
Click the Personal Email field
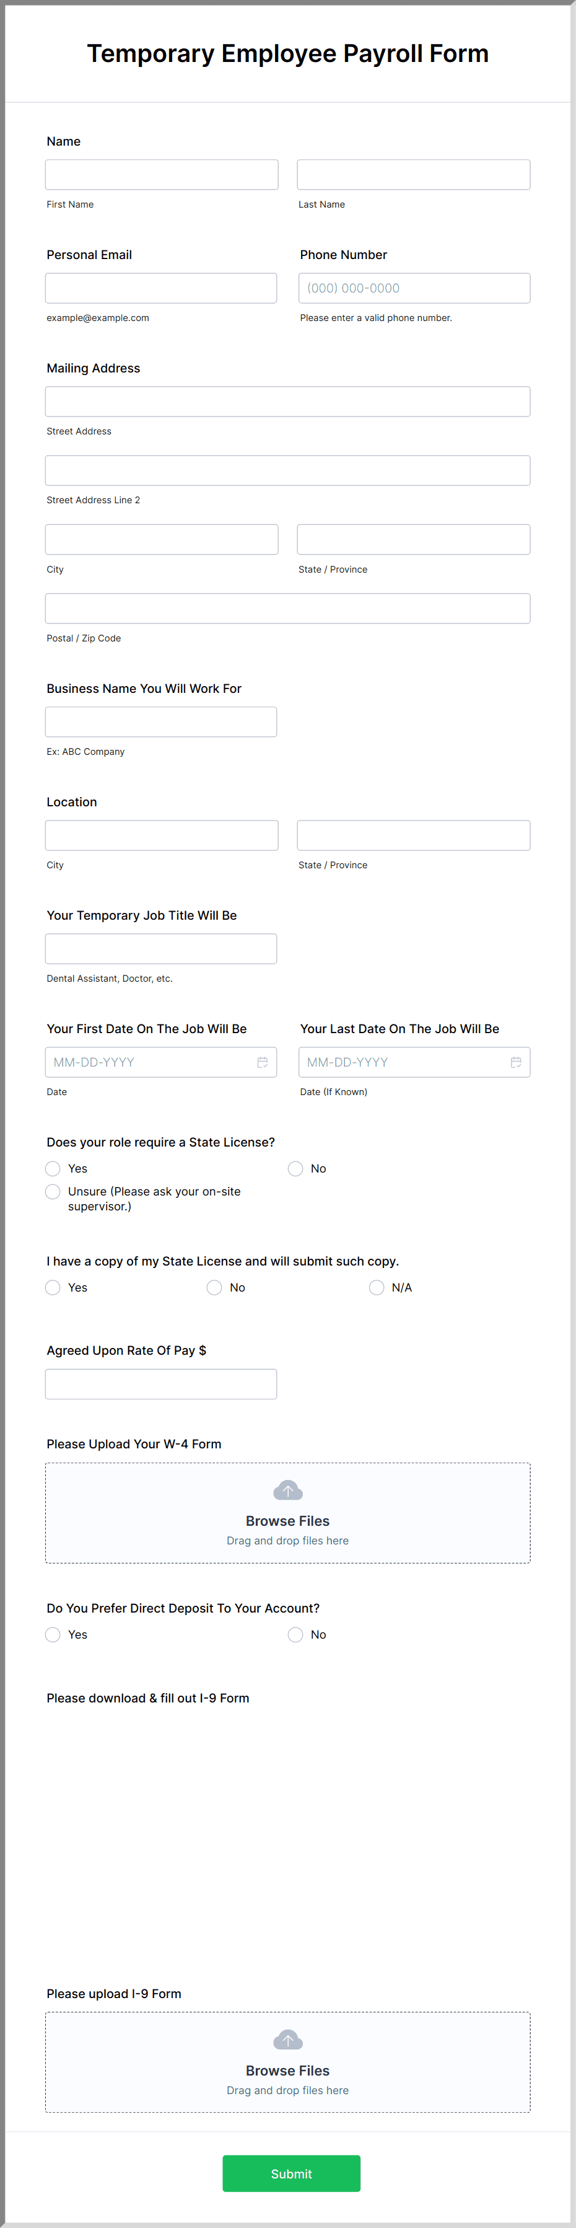click(161, 288)
